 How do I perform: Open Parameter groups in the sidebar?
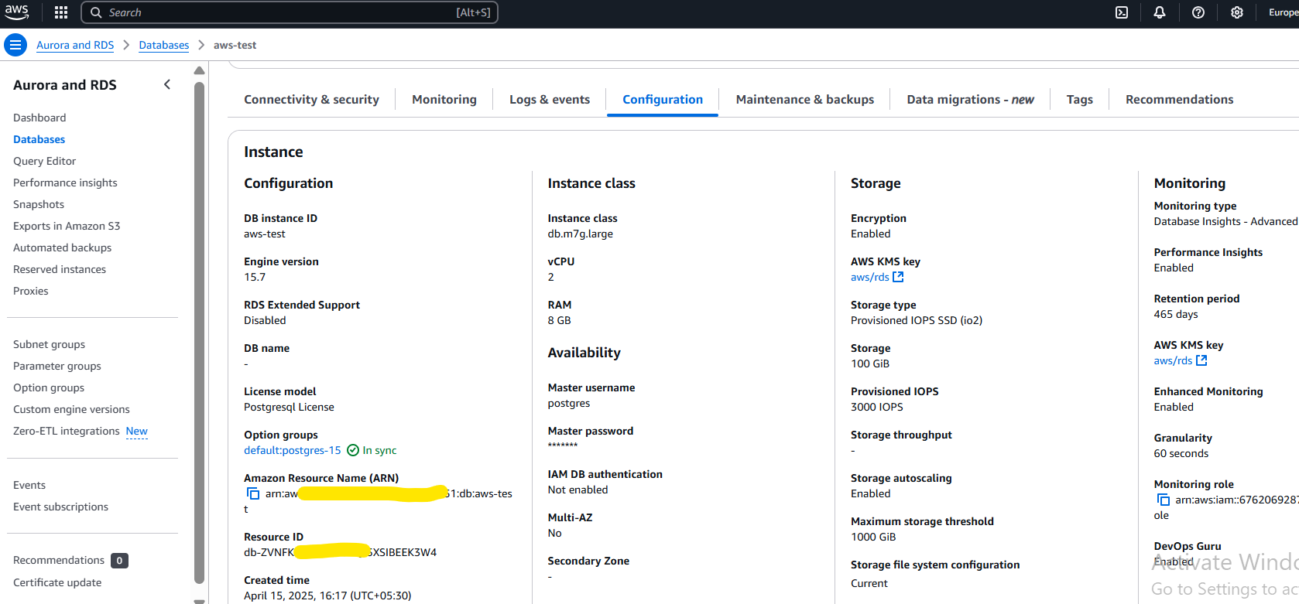pos(57,366)
